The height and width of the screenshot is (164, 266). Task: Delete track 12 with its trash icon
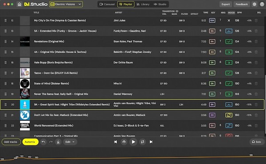[x=256, y=20]
